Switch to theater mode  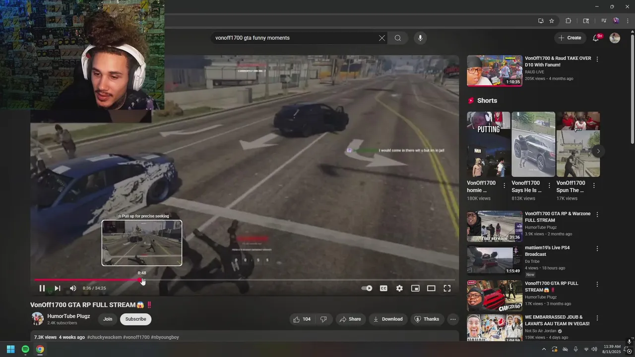431,288
